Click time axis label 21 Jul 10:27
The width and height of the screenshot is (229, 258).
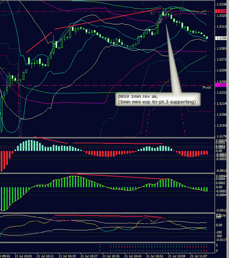pos(89,256)
